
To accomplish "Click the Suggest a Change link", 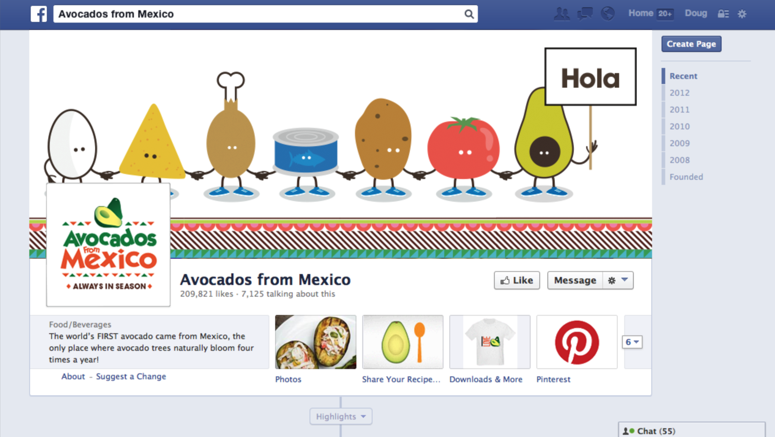I will (x=131, y=376).
